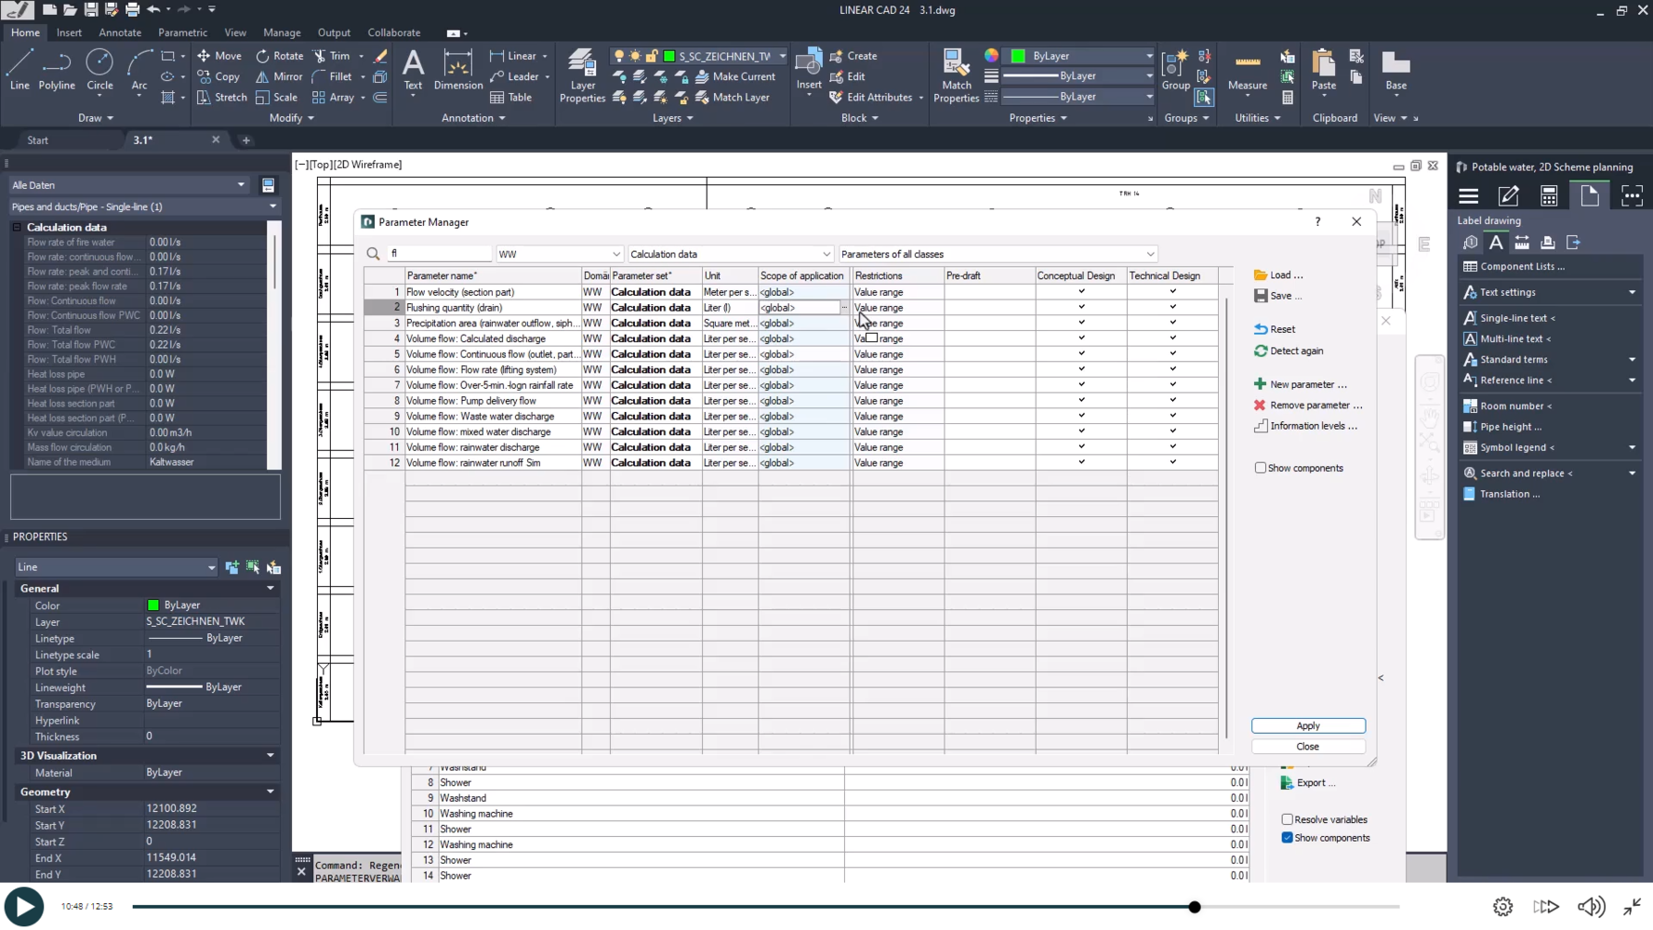Open Layer Properties manager

click(x=582, y=74)
